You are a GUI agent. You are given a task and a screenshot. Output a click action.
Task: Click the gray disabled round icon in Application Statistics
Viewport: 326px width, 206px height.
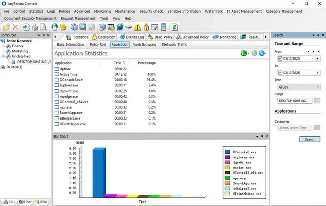(254, 53)
